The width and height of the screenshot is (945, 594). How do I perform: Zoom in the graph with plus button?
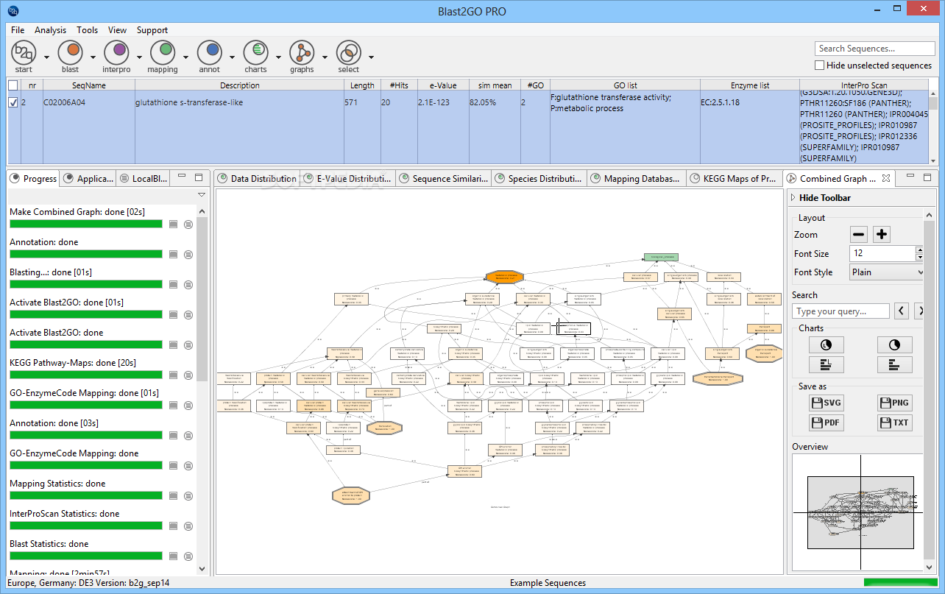(x=882, y=235)
